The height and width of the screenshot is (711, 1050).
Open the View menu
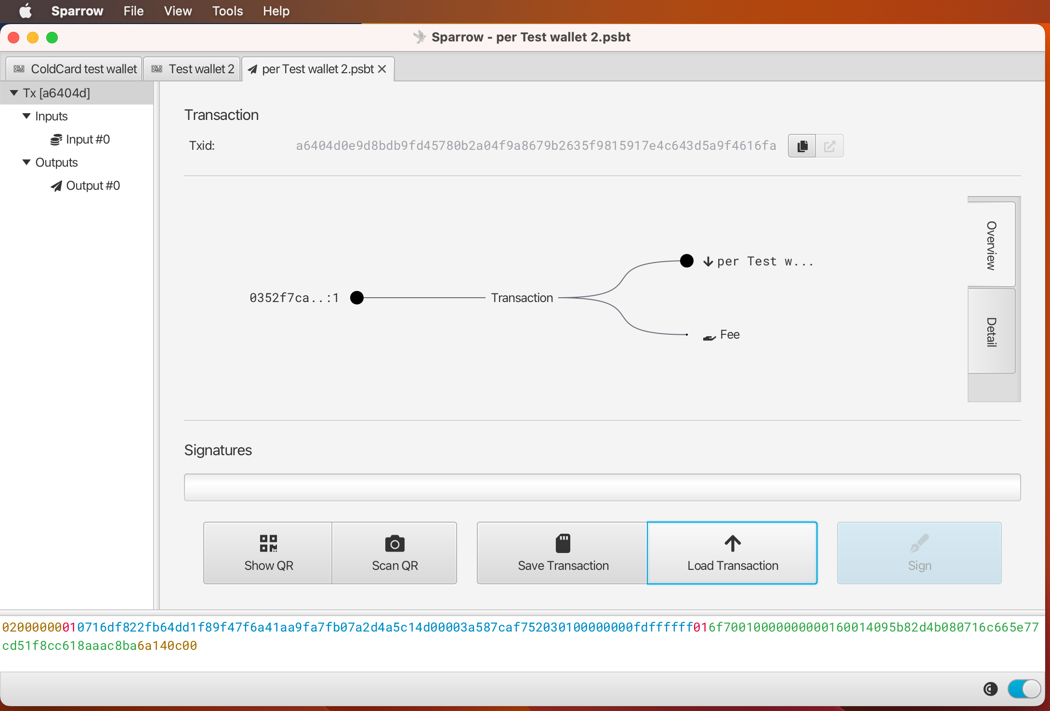[178, 11]
